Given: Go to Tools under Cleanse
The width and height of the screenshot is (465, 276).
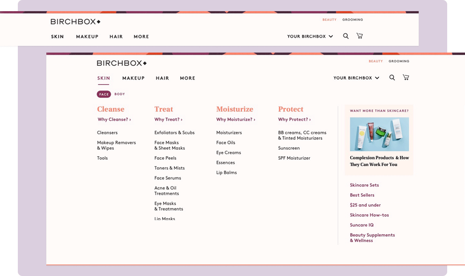Looking at the screenshot, I should tap(102, 158).
